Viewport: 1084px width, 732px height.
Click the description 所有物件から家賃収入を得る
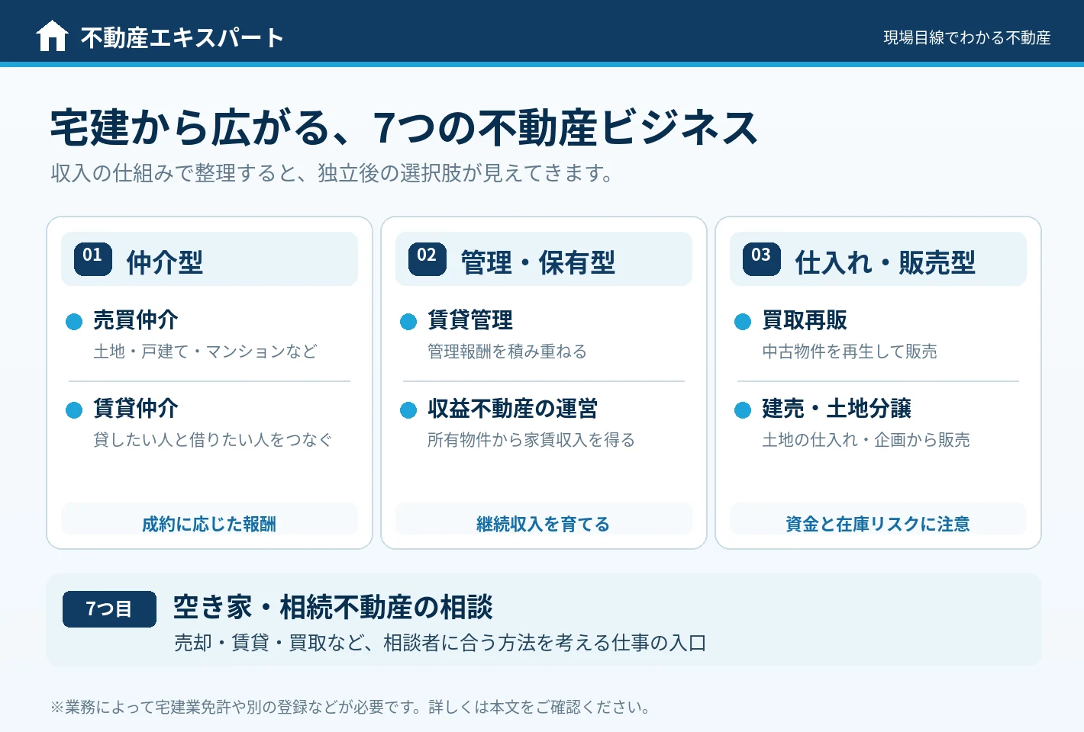click(x=531, y=440)
